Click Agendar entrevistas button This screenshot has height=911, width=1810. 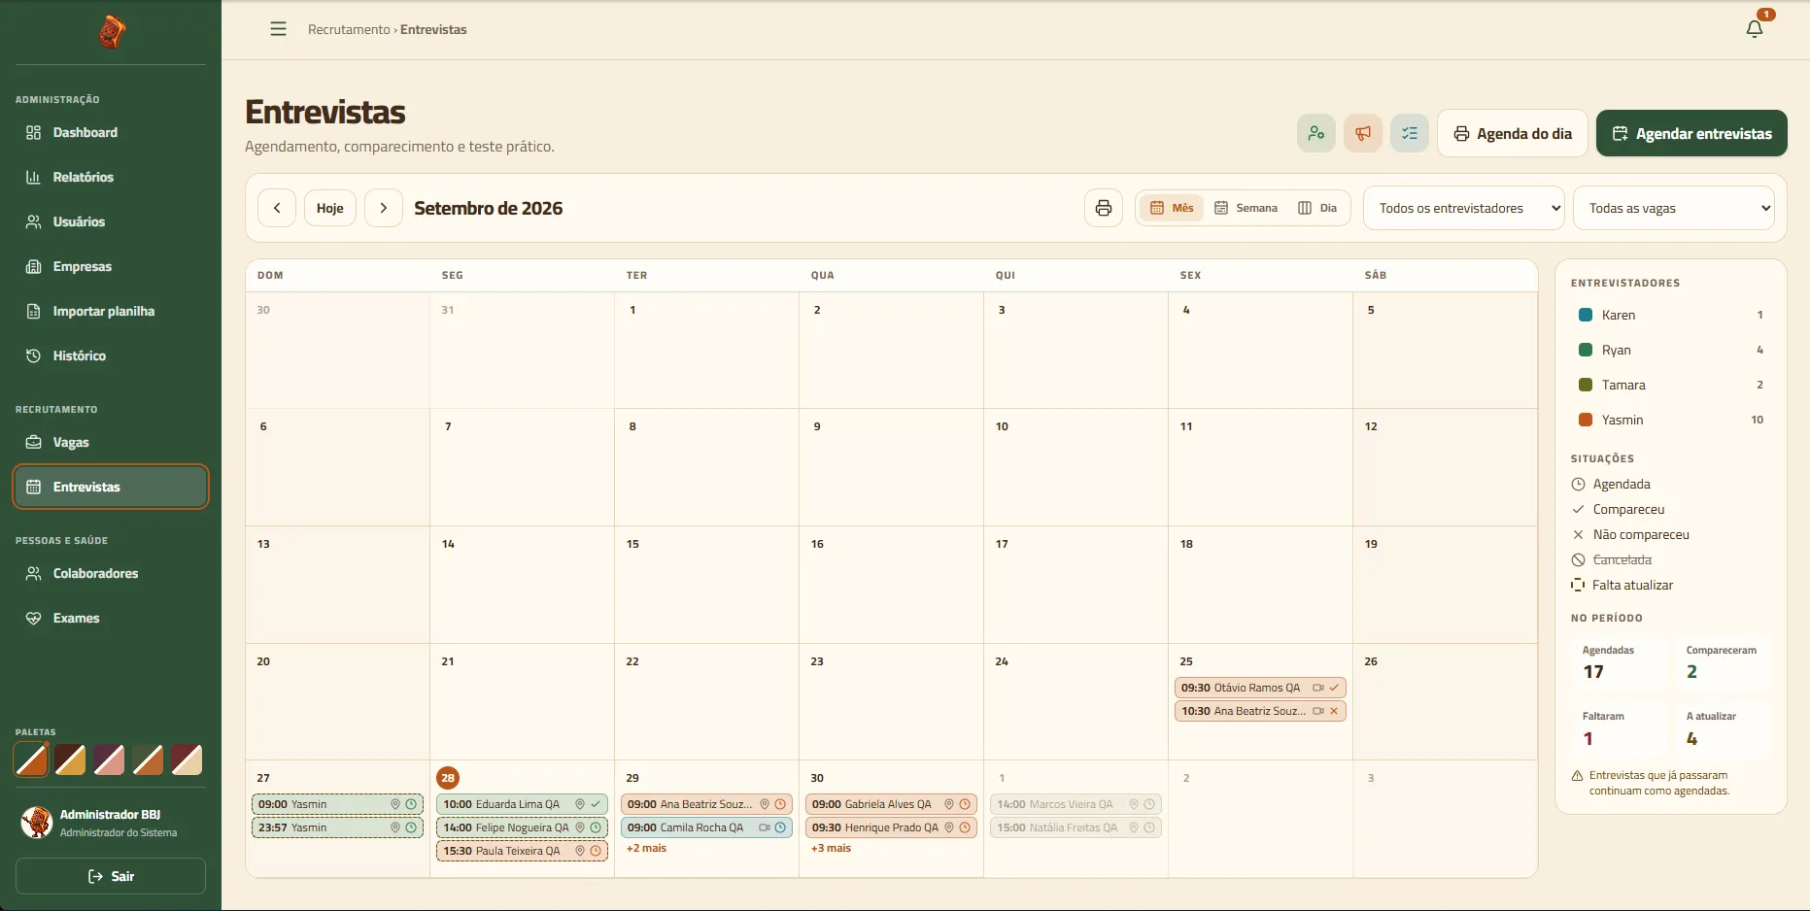point(1691,133)
